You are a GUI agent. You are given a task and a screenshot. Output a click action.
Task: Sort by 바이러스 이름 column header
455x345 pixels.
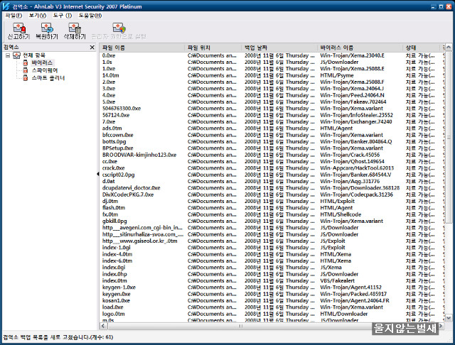click(x=360, y=48)
